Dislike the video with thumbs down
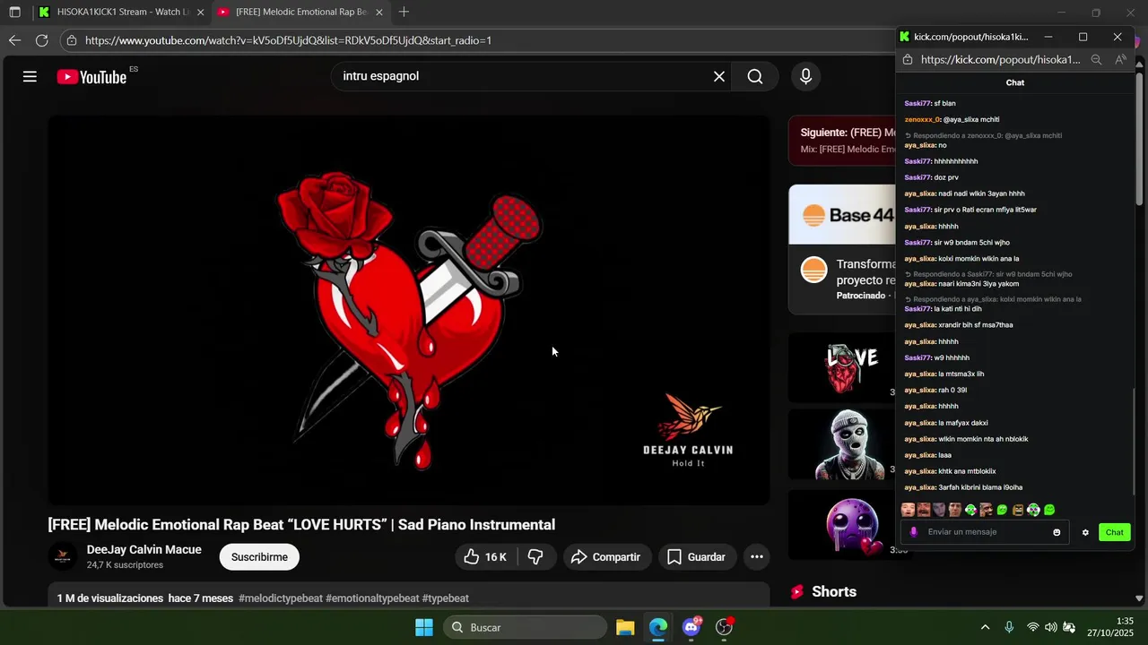Image resolution: width=1148 pixels, height=645 pixels. (536, 557)
